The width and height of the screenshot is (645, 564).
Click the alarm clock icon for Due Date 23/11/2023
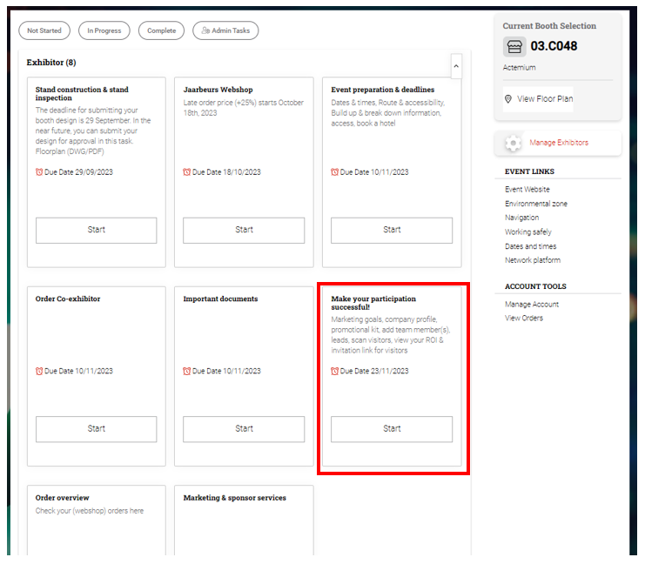click(x=335, y=371)
